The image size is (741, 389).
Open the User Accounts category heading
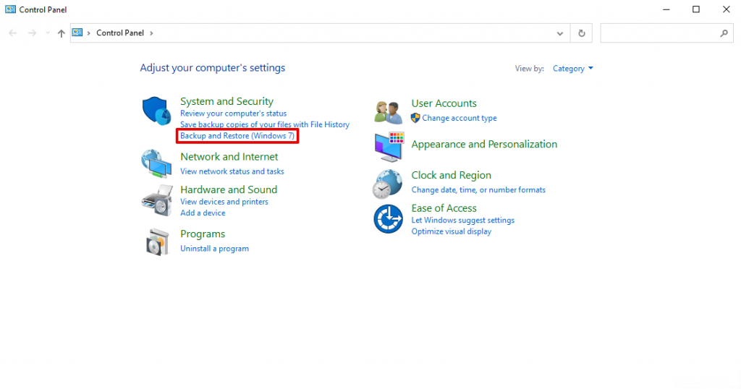point(444,103)
